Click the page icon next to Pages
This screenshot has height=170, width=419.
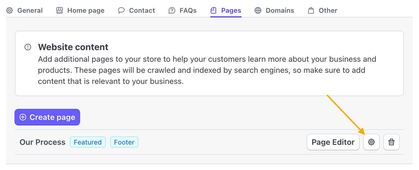213,10
